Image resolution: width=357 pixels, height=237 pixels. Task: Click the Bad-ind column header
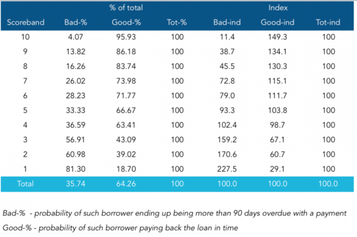click(x=227, y=22)
